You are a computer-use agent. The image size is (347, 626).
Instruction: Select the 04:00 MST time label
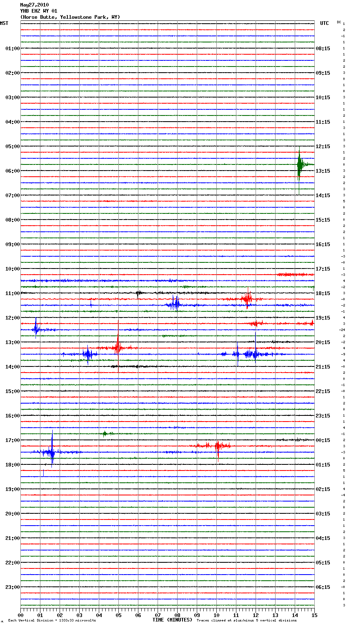click(x=13, y=122)
